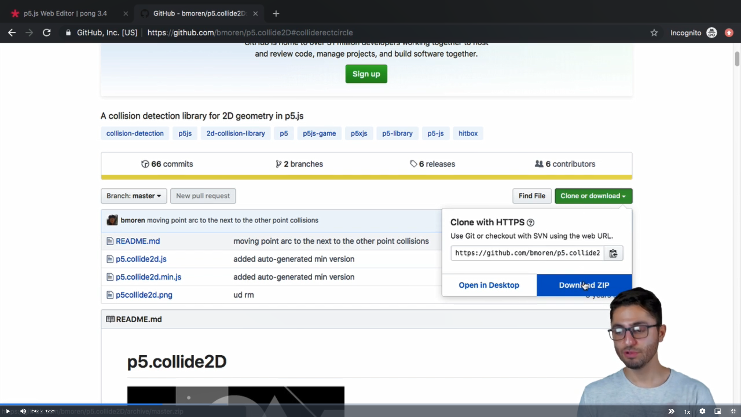The width and height of the screenshot is (741, 417).
Task: Expand the Branch: master dropdown
Action: pos(134,196)
